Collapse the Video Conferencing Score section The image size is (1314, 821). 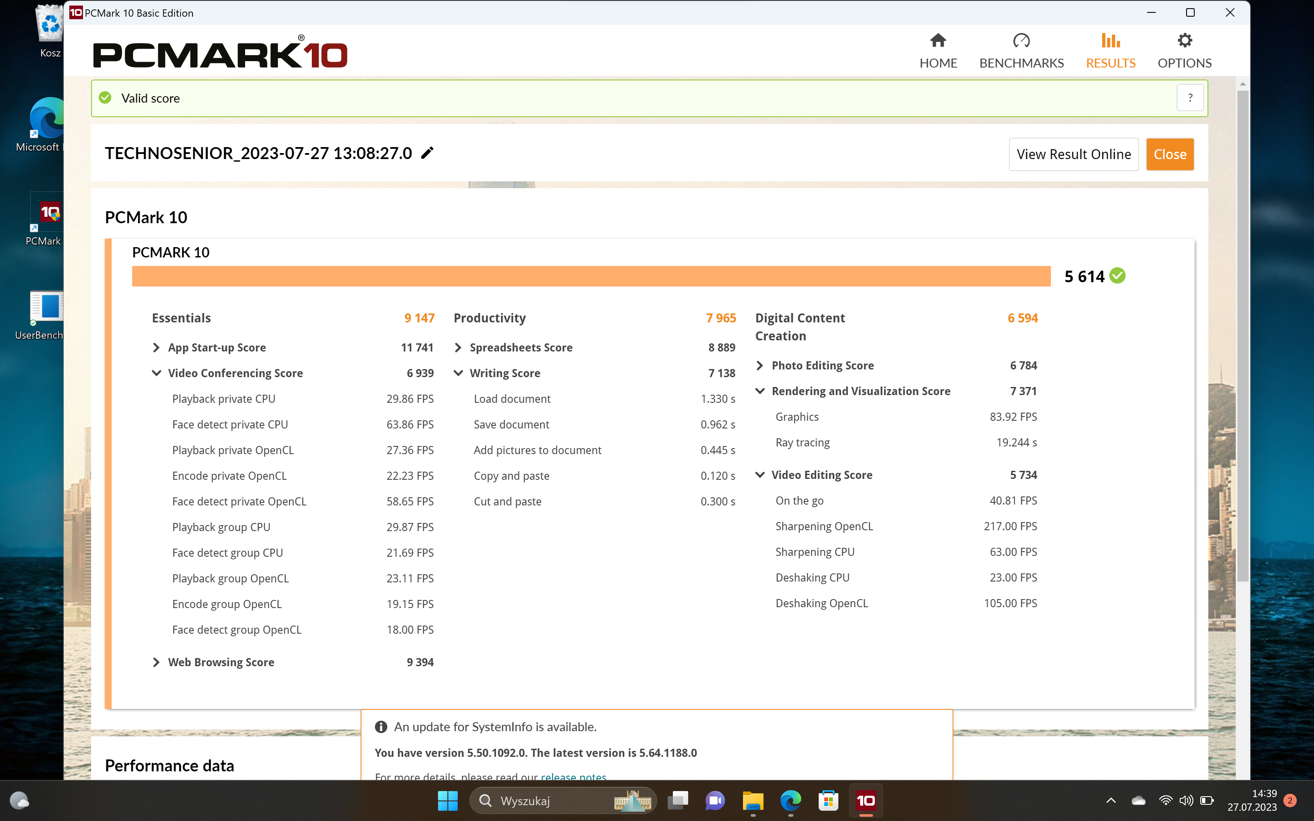[x=157, y=373]
